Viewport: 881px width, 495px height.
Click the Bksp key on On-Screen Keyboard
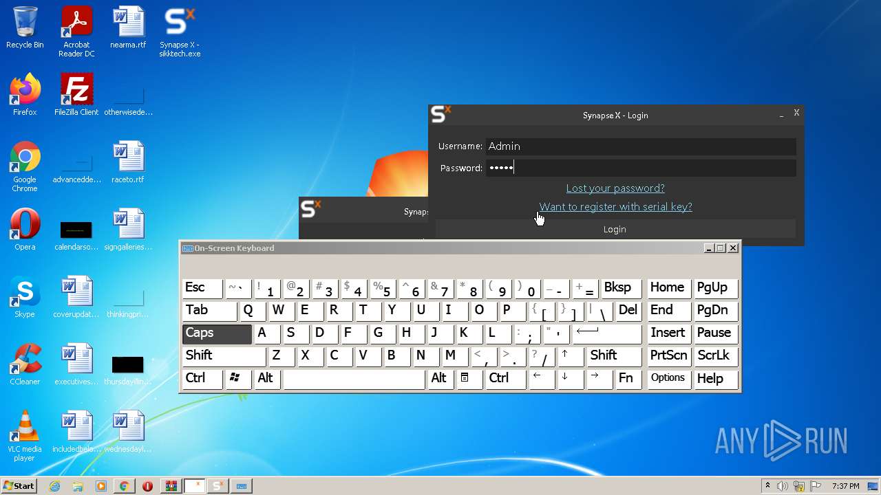(x=620, y=288)
